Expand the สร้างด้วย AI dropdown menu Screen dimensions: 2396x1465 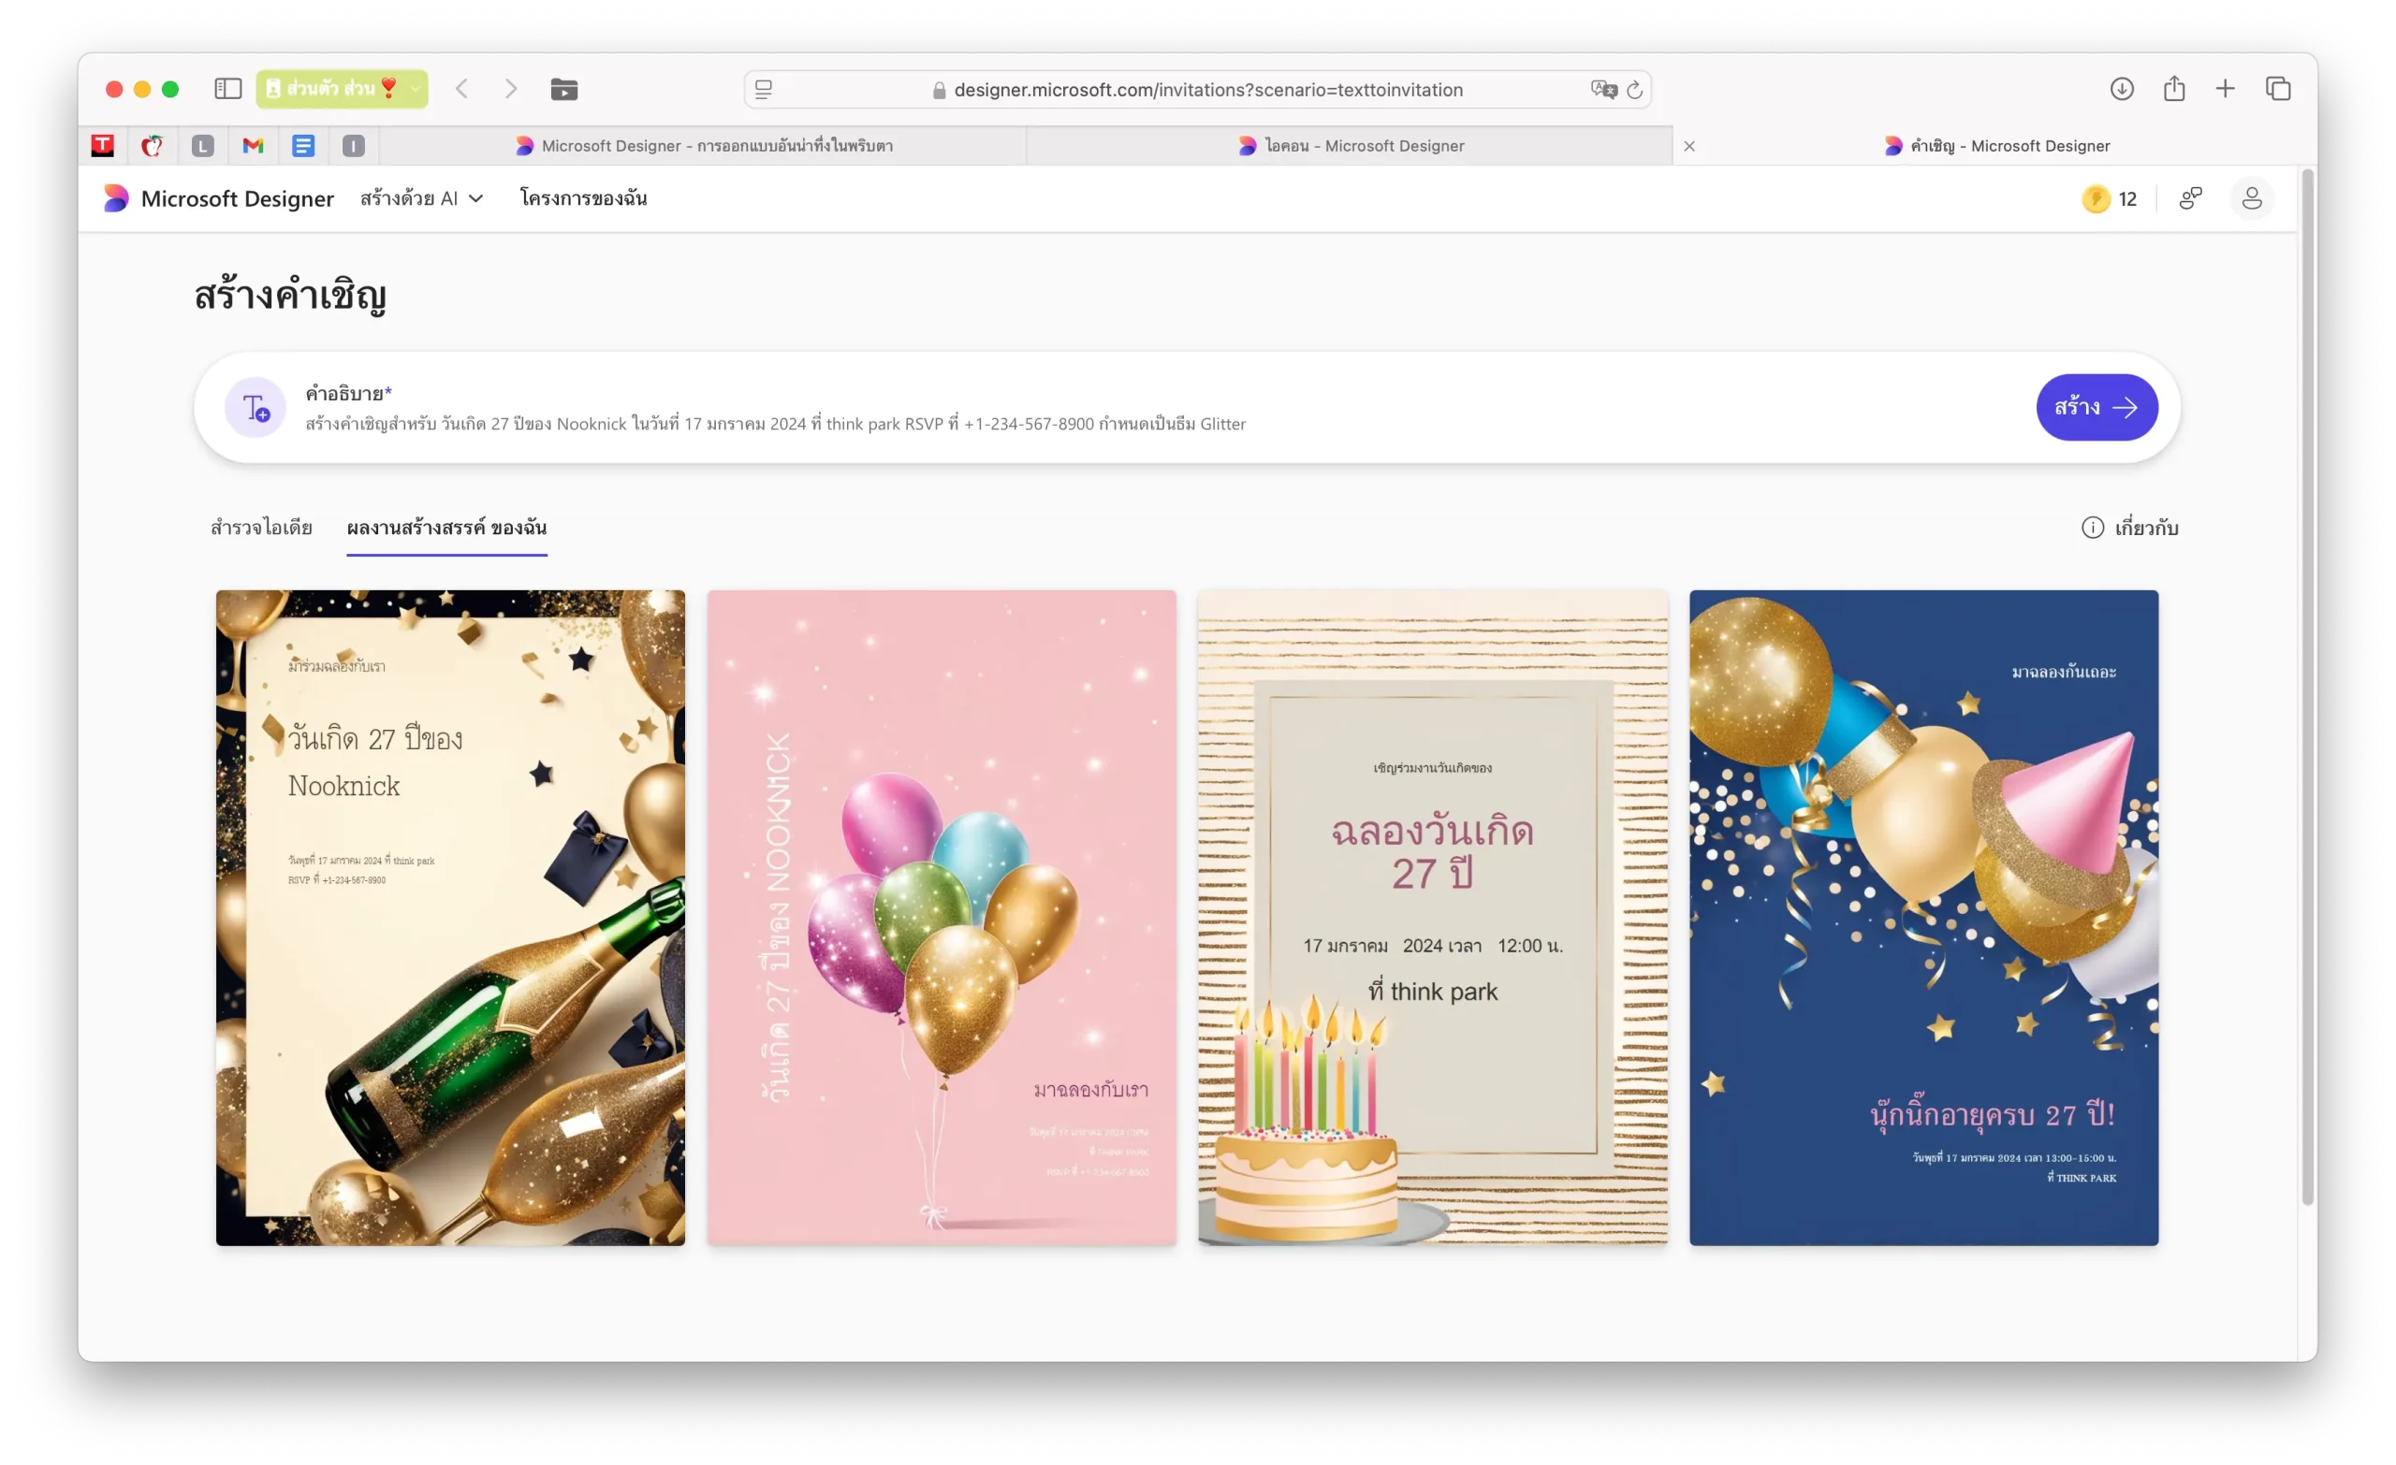(x=421, y=198)
